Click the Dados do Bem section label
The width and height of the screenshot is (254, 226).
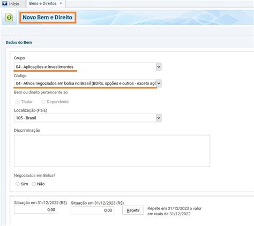point(19,42)
